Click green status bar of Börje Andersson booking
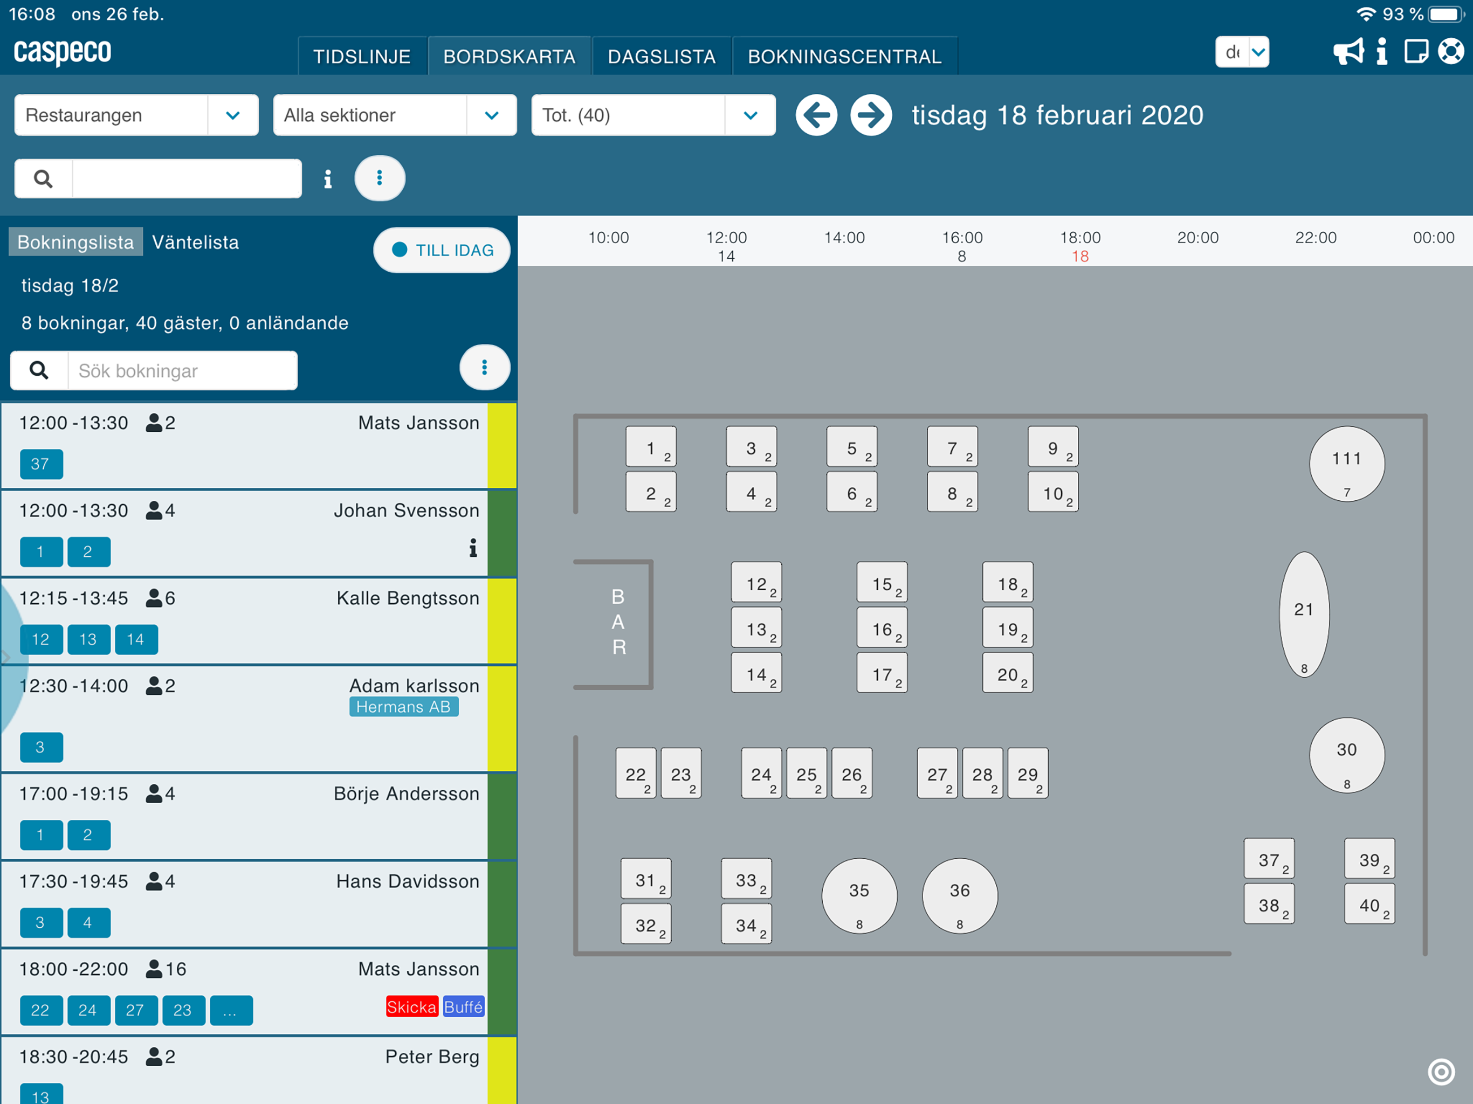 pyautogui.click(x=502, y=816)
